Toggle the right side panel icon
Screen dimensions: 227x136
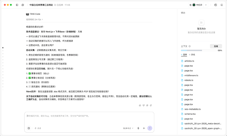[222, 5]
